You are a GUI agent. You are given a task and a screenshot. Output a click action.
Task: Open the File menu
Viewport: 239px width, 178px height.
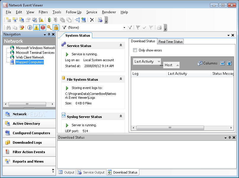[x=8, y=12]
